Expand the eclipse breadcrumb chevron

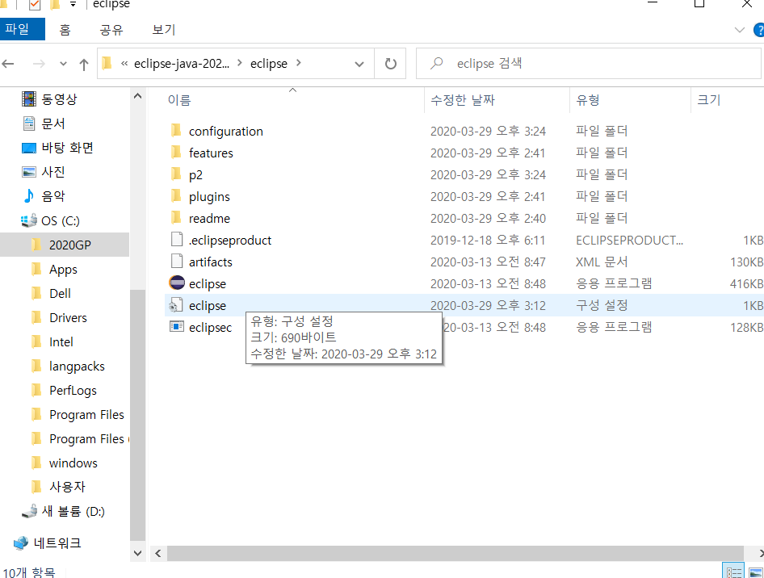(x=299, y=63)
